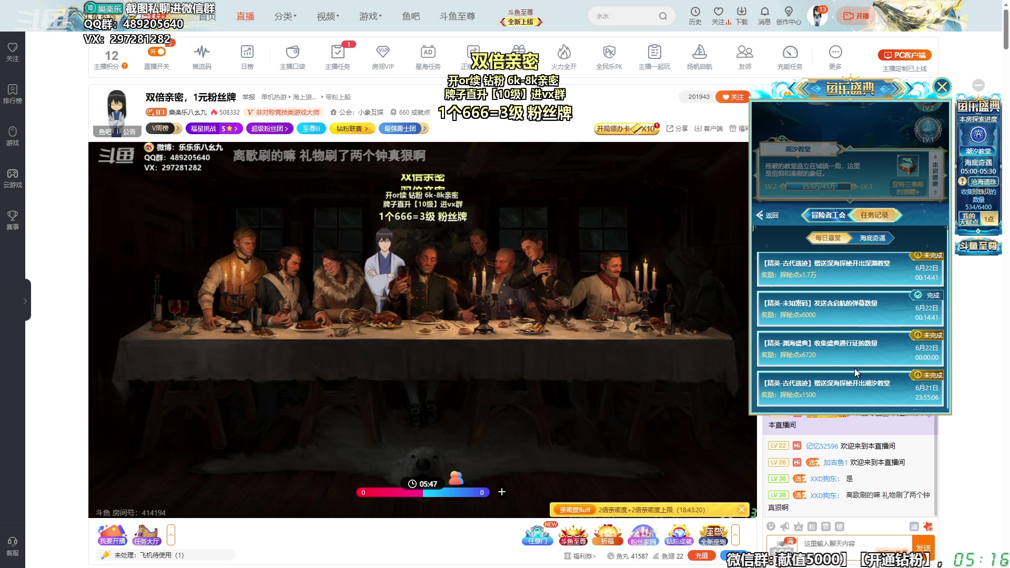Open the 充能任务 gauge icon

(790, 57)
